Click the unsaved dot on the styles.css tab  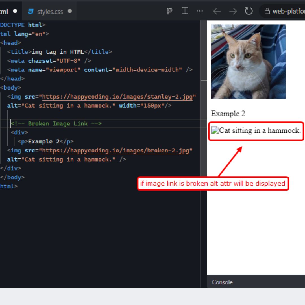coord(70,11)
